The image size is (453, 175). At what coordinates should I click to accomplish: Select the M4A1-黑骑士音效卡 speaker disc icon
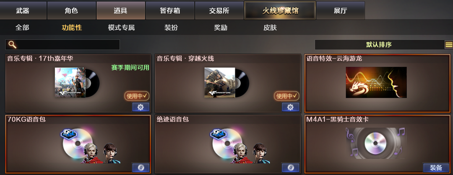[376, 143]
